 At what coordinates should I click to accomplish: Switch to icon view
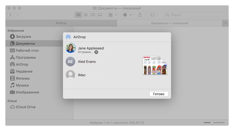[78, 15]
